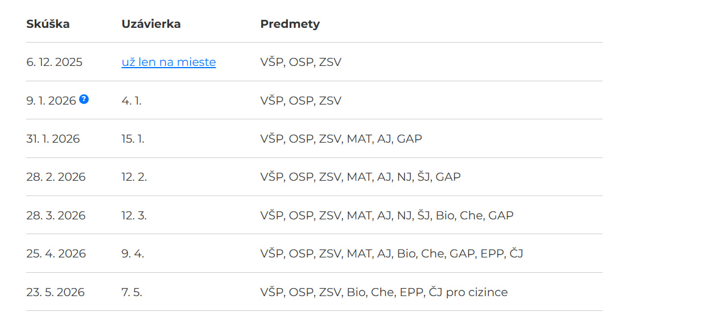
Task: Select the exam date 28. 2. 2026
Action: click(x=56, y=177)
